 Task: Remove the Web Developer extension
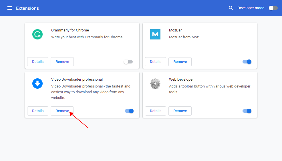point(180,111)
